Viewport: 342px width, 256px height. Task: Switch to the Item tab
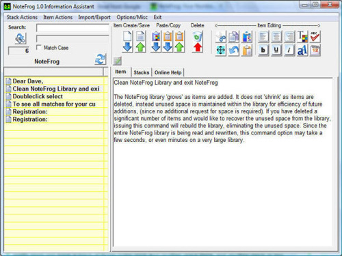120,72
